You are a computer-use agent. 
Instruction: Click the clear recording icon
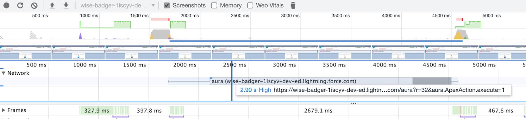tap(34, 5)
